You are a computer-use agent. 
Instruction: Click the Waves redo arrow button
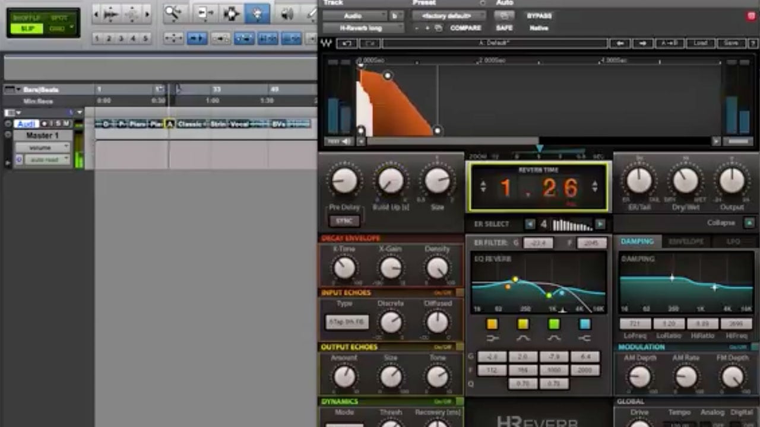pos(369,43)
